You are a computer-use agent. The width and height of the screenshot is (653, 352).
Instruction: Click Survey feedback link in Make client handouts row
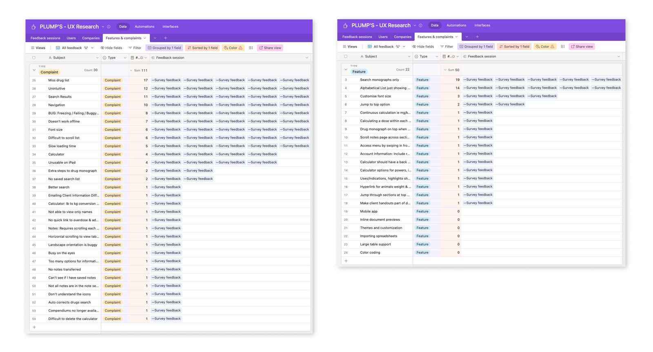pos(478,203)
